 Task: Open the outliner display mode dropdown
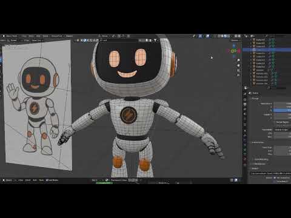(x=253, y=36)
